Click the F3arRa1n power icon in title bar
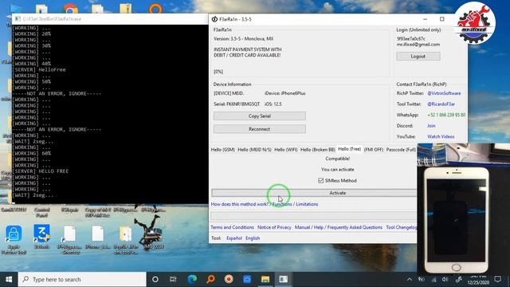The image size is (510, 287). tap(214, 19)
